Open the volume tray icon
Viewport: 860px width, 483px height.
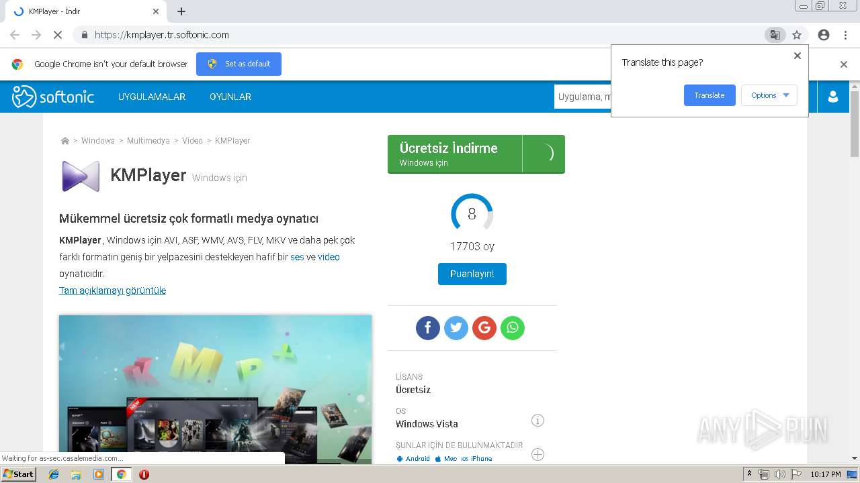point(780,474)
